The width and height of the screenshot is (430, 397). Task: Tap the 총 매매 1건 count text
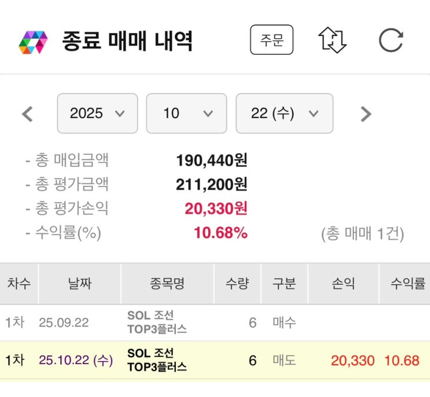pos(362,233)
